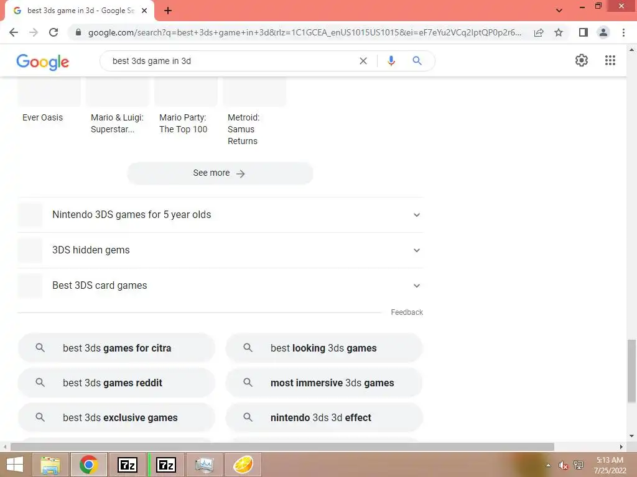Click the address bar URL
This screenshot has height=477, width=637.
pyautogui.click(x=305, y=32)
